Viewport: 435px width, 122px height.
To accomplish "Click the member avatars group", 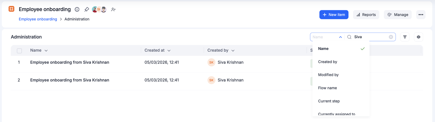I will [99, 9].
